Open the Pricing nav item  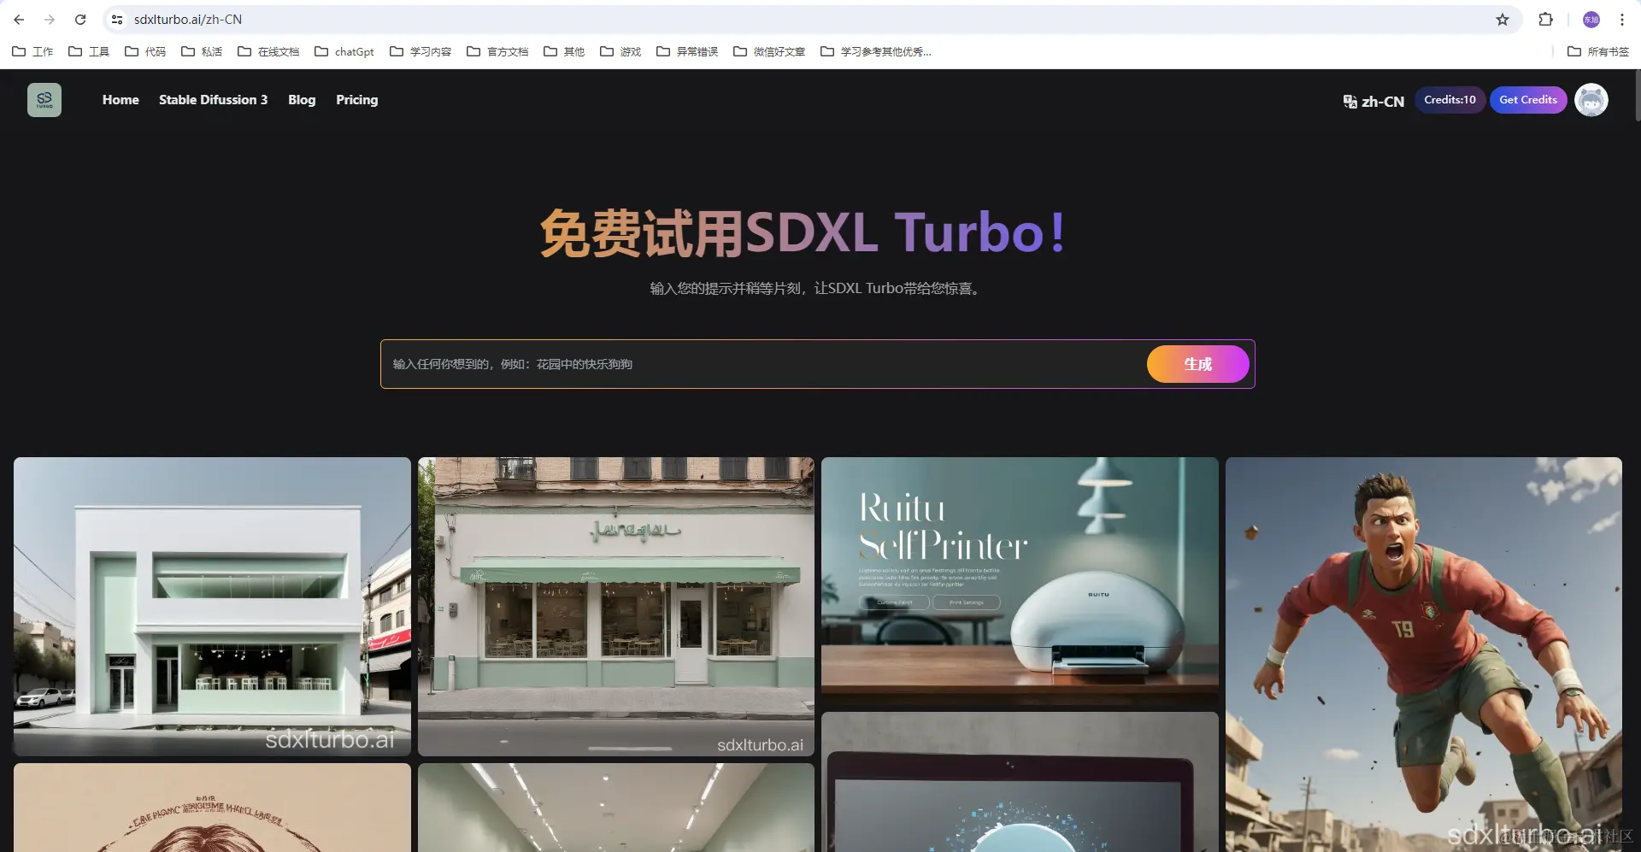coord(356,100)
